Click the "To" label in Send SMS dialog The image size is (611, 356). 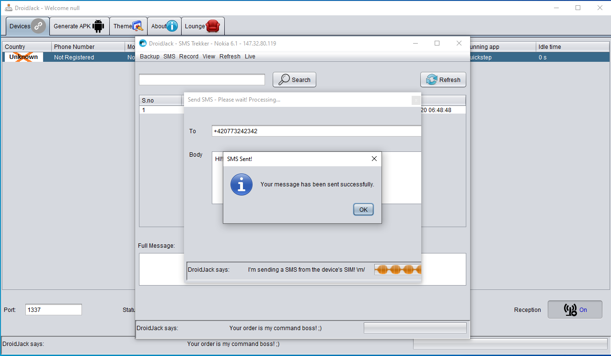tap(193, 131)
